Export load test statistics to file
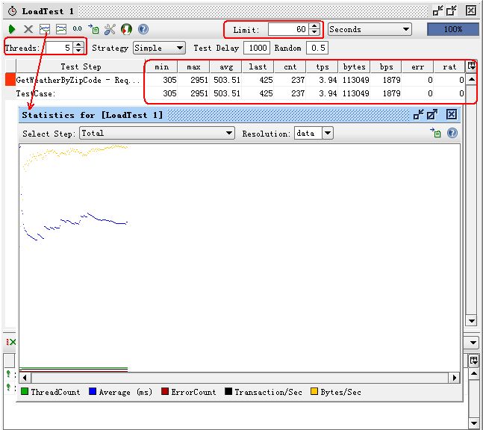The width and height of the screenshot is (483, 430). [x=93, y=29]
